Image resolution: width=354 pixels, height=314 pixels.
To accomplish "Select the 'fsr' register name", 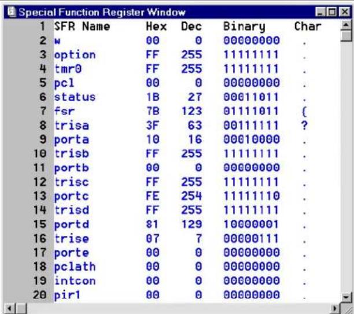I will pos(64,111).
